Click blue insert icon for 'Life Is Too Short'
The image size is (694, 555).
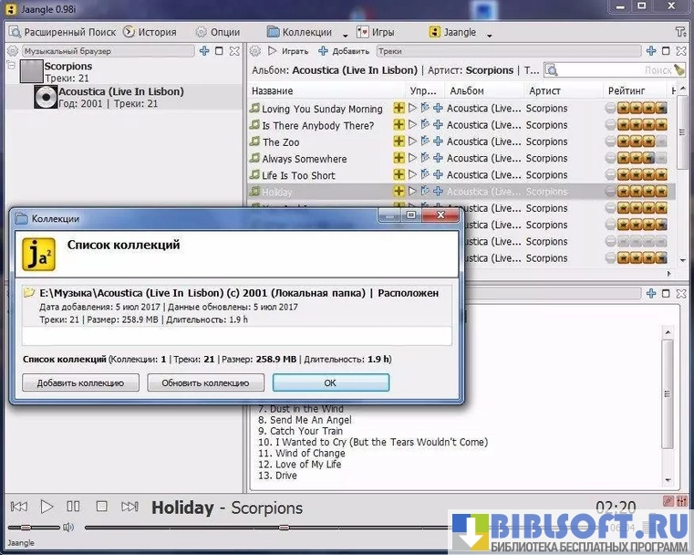(438, 175)
